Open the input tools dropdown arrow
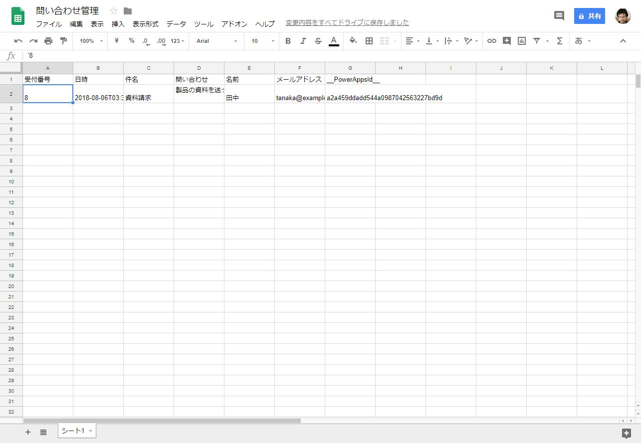 pos(589,41)
